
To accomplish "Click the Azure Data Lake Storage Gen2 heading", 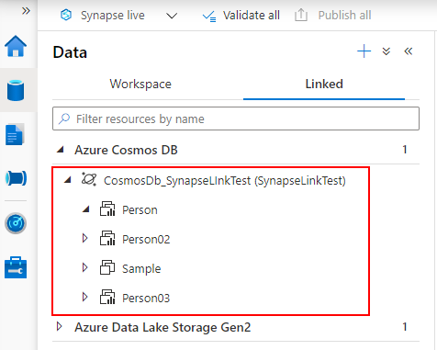I will [x=162, y=327].
